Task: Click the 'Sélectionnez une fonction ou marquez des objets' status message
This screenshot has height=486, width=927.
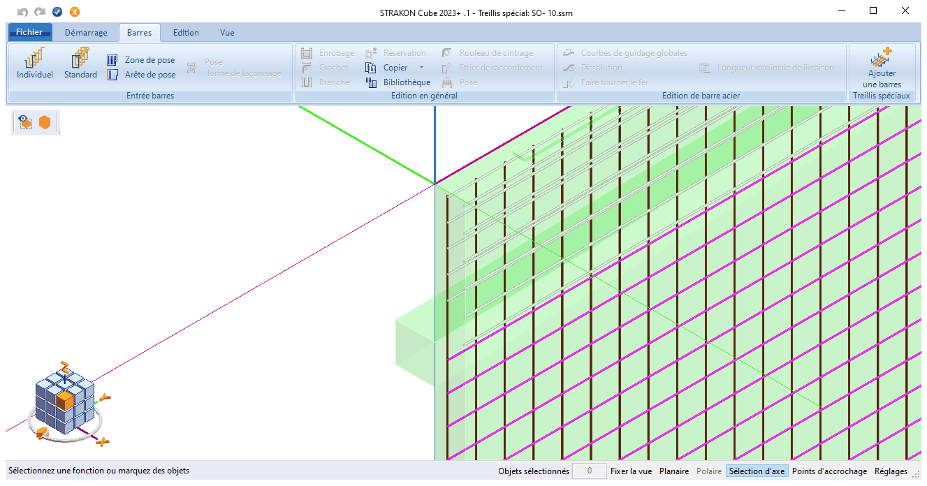Action: (98, 471)
